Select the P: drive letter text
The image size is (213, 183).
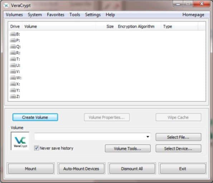18,40
